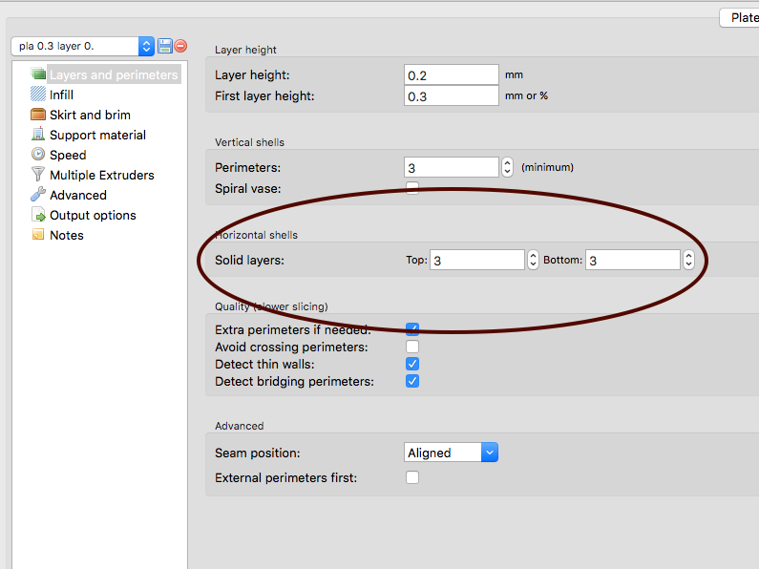
Task: Click the red delete preset icon
Action: point(180,46)
